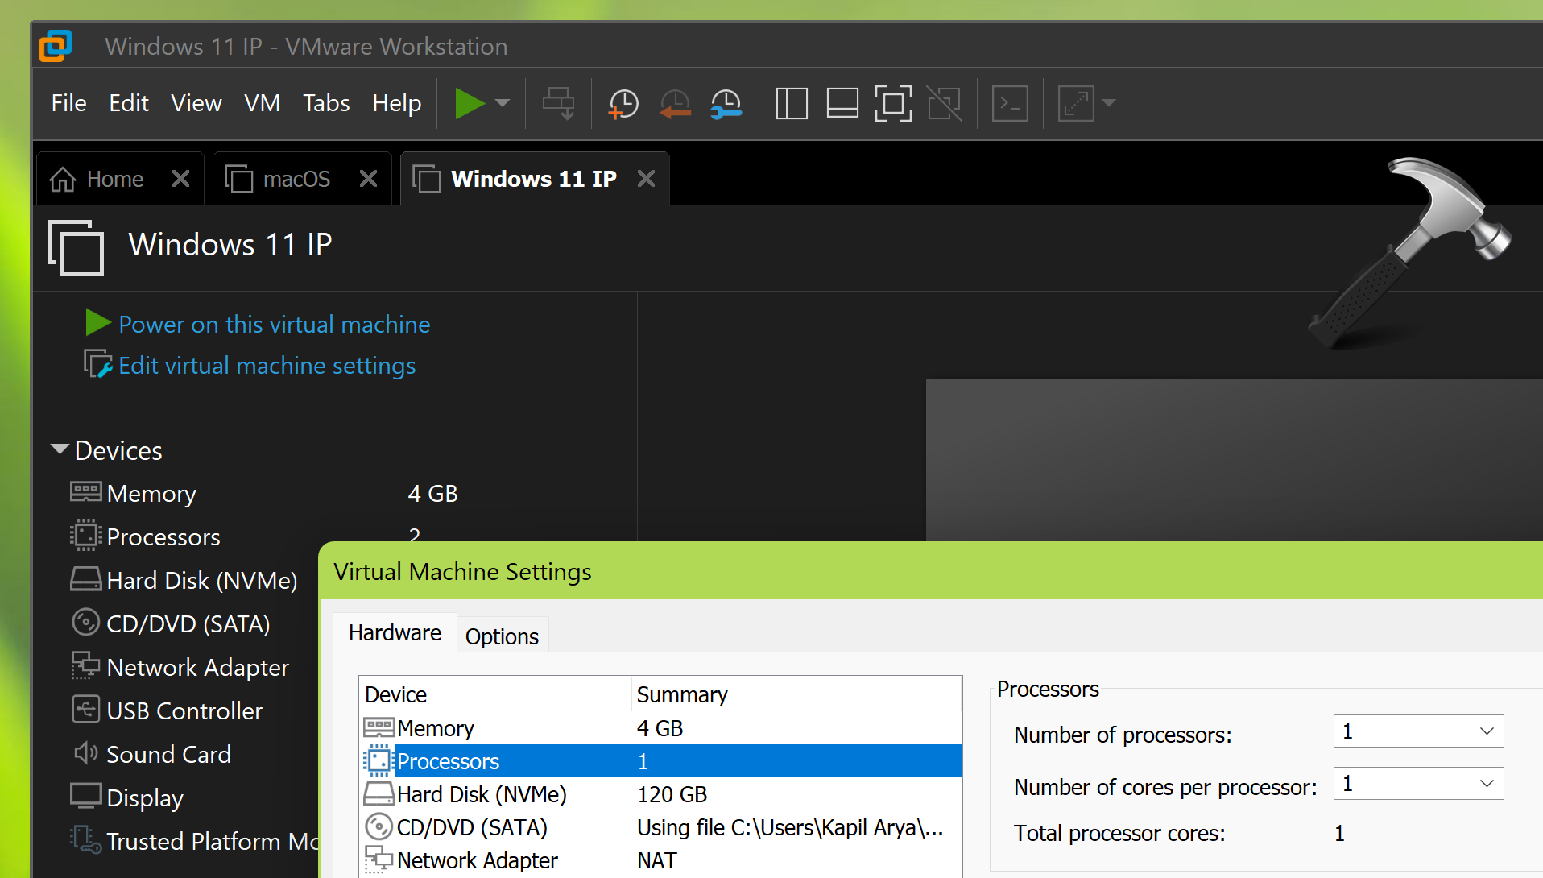Select the Network Adapter device entry
This screenshot has height=878, width=1543.
pyautogui.click(x=477, y=859)
